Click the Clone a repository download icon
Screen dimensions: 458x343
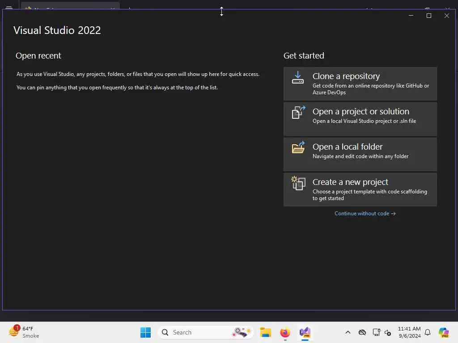297,77
